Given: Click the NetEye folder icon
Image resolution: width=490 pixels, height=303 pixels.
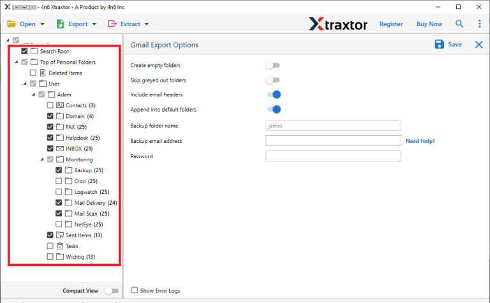Looking at the screenshot, I should click(x=68, y=225).
